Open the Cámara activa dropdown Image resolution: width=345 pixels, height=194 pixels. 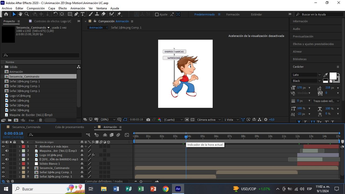[x=209, y=120]
